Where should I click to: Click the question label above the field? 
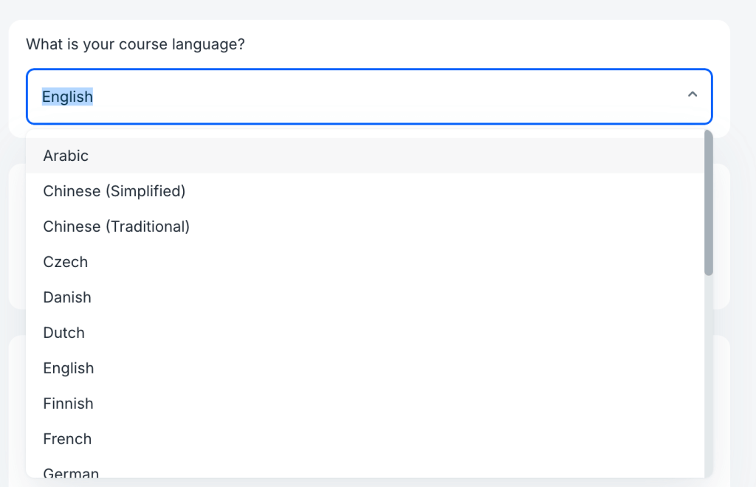136,44
